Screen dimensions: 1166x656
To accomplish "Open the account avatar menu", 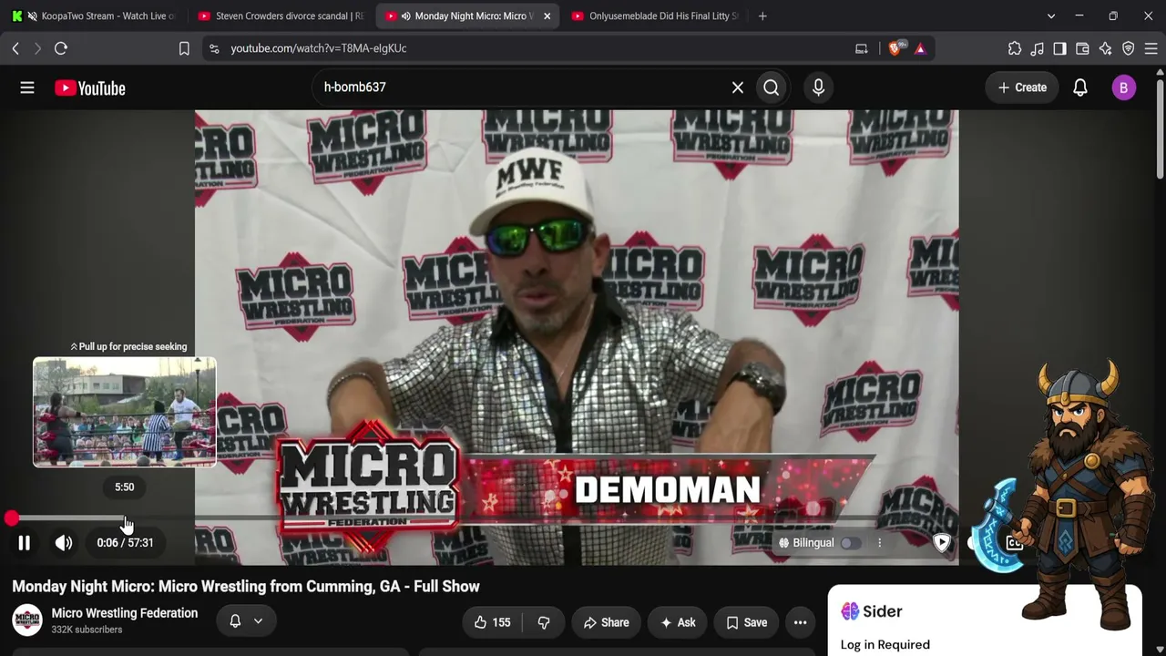I will [x=1123, y=87].
